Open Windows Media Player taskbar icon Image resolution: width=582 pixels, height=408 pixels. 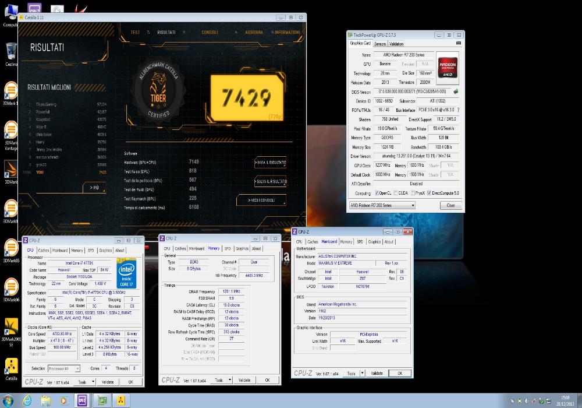tap(63, 400)
